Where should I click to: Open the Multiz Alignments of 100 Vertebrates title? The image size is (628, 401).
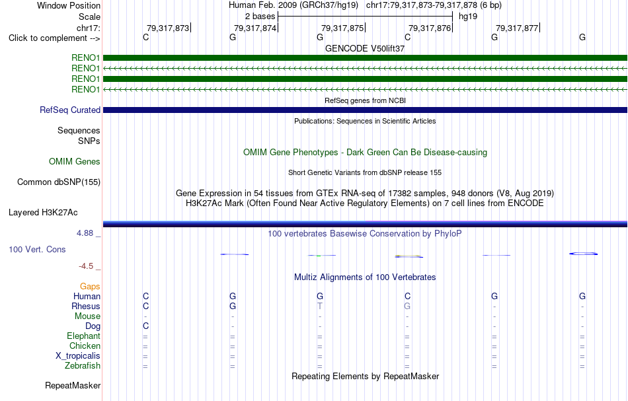point(365,277)
